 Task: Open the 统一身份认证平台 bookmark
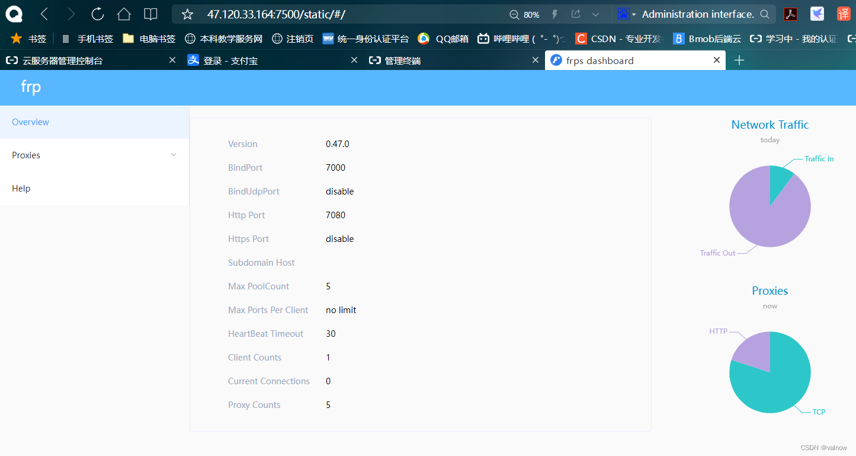click(366, 39)
